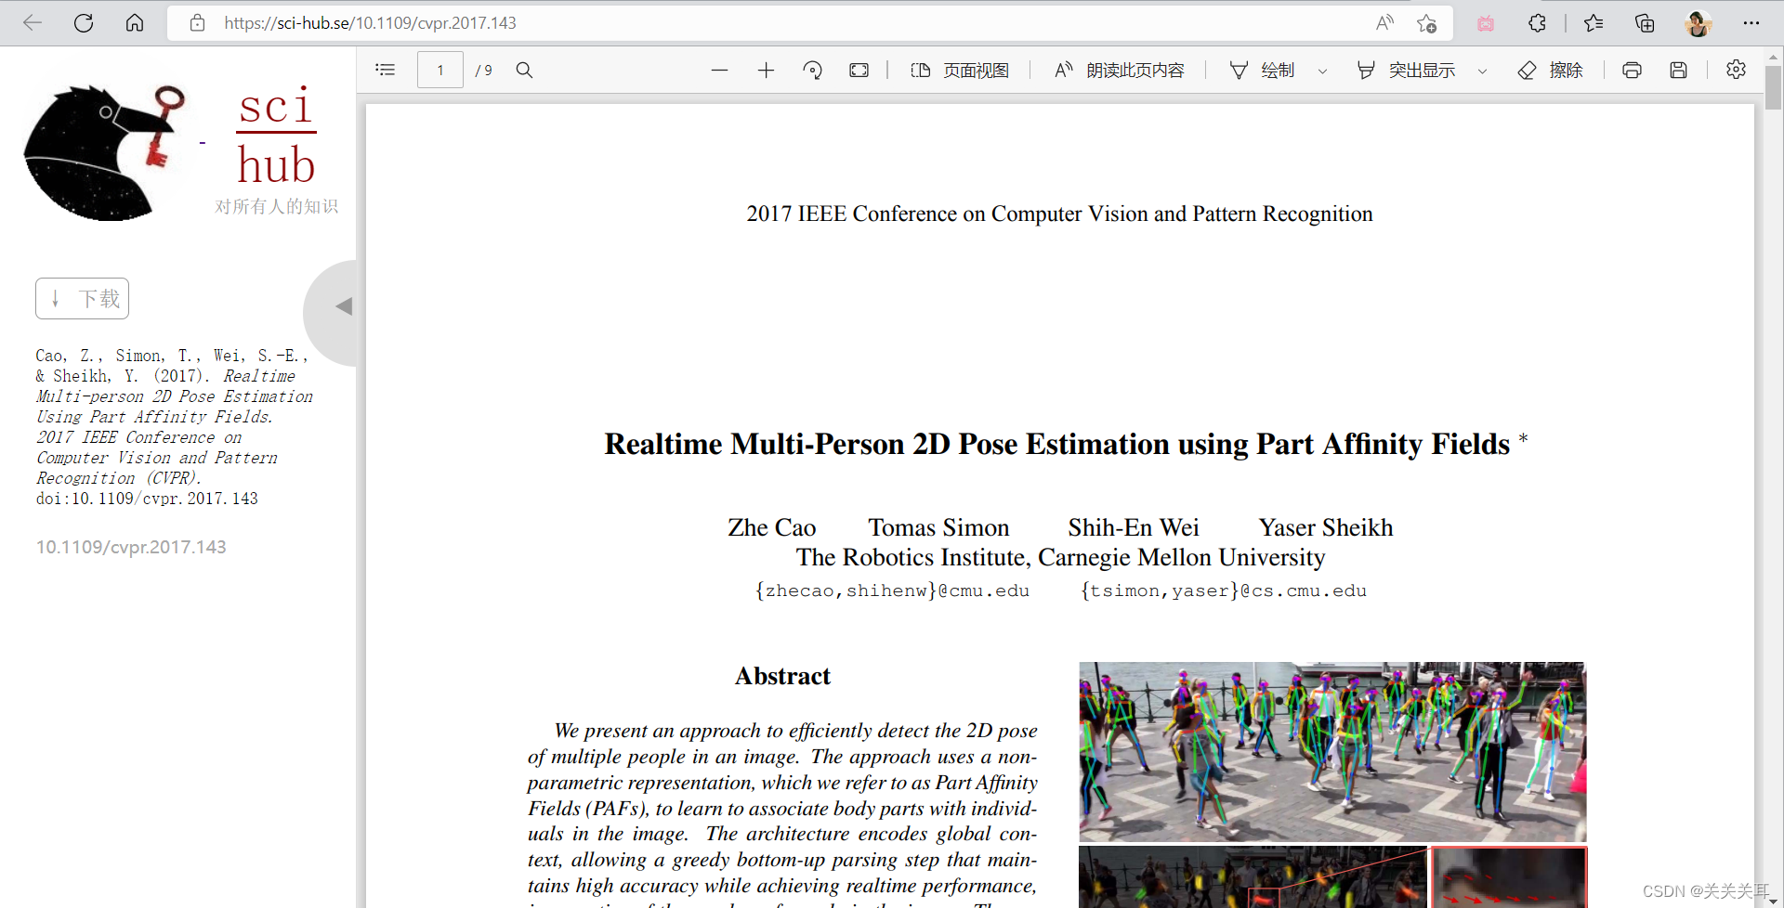The image size is (1784, 908).
Task: Add this page to favorites
Action: click(1427, 23)
